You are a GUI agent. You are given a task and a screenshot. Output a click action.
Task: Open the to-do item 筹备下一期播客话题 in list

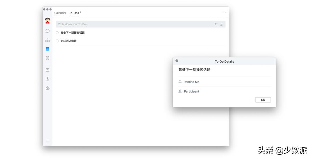(x=72, y=33)
